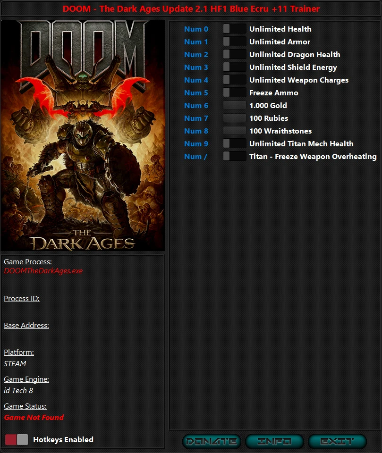Enable Unlimited Titan Mech Health
This screenshot has width=382, height=453.
tap(235, 143)
